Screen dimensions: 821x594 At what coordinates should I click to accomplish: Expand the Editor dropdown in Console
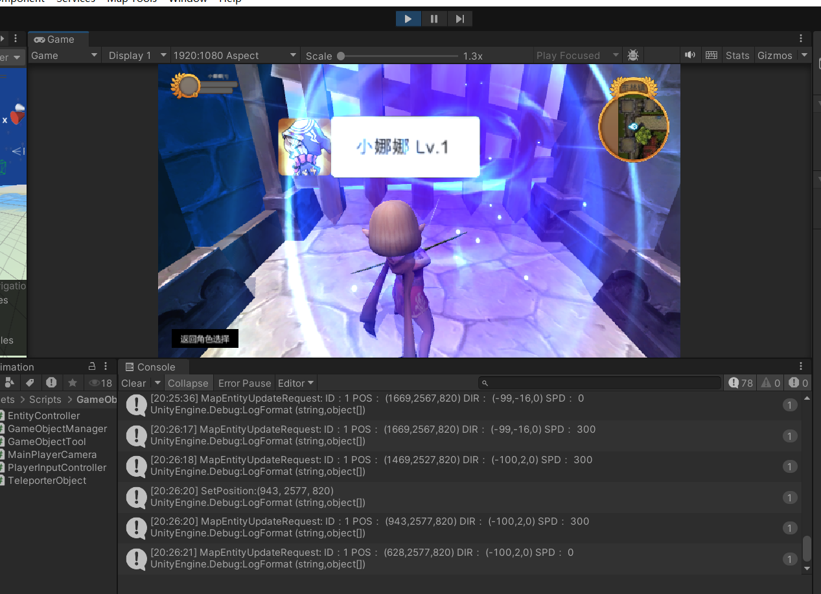(295, 383)
